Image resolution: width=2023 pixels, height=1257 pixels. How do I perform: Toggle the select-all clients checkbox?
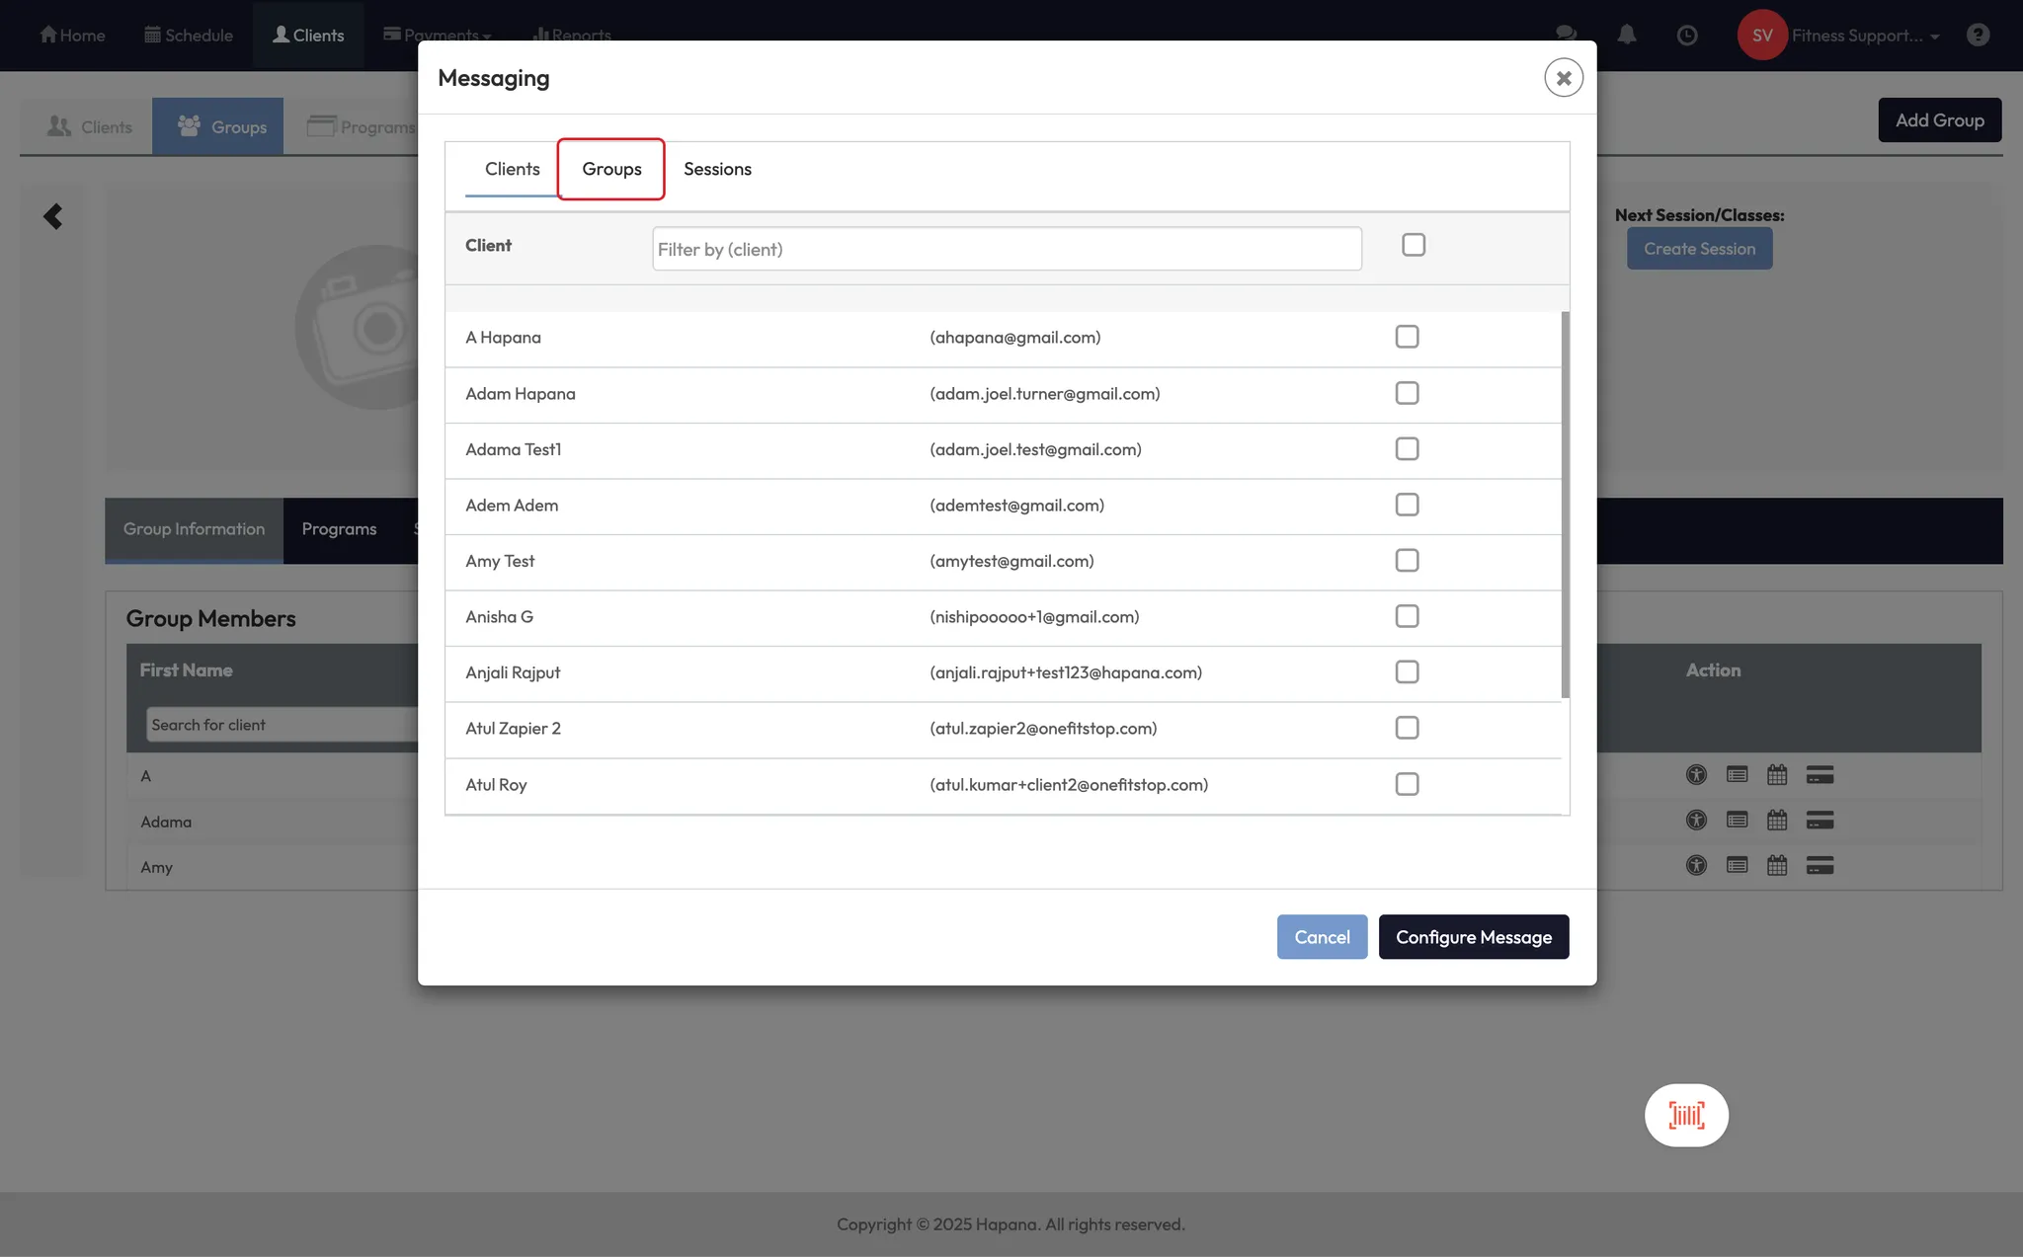tap(1414, 245)
